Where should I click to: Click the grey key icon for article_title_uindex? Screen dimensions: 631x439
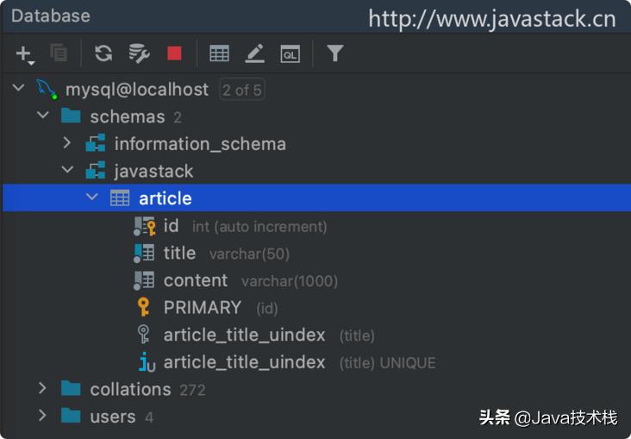click(x=143, y=335)
